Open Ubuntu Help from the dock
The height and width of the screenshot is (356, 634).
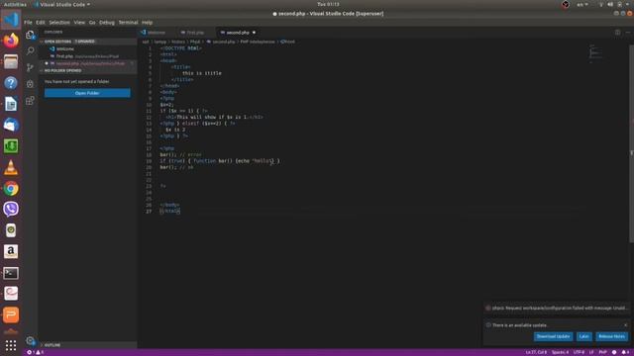tap(11, 83)
